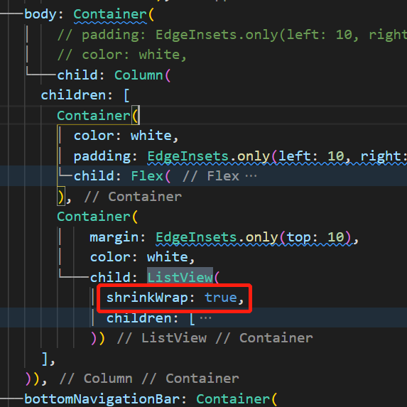Expand the folded Flex code ellipsis

point(251,176)
